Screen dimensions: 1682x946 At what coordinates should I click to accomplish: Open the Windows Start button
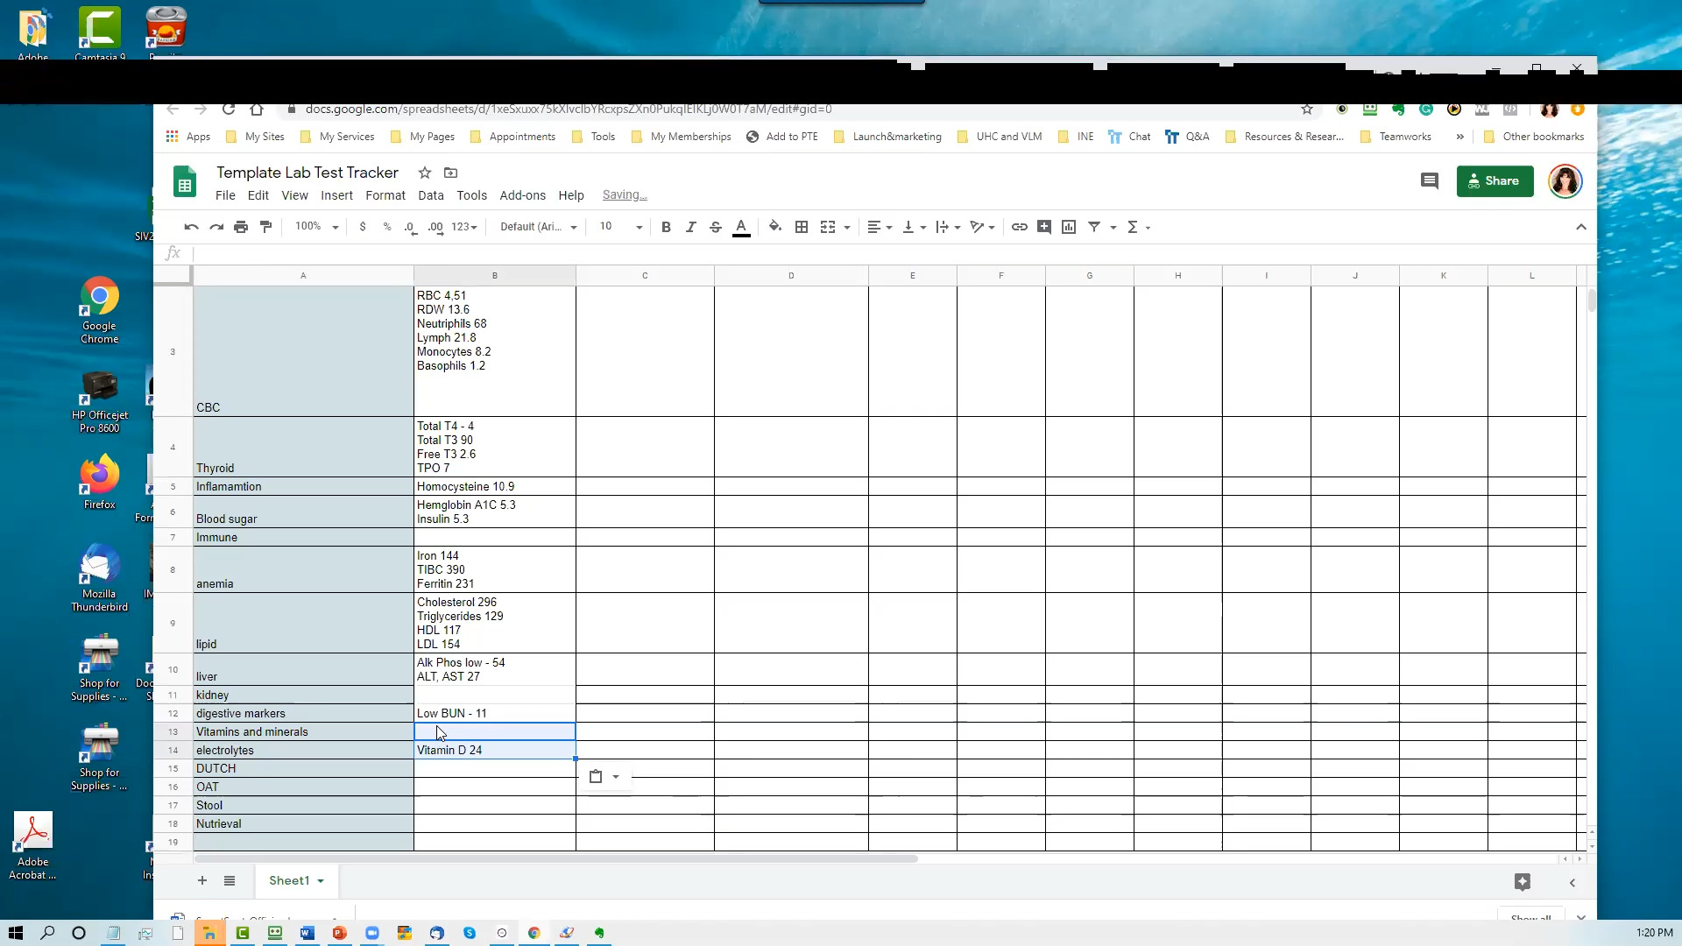tap(16, 933)
